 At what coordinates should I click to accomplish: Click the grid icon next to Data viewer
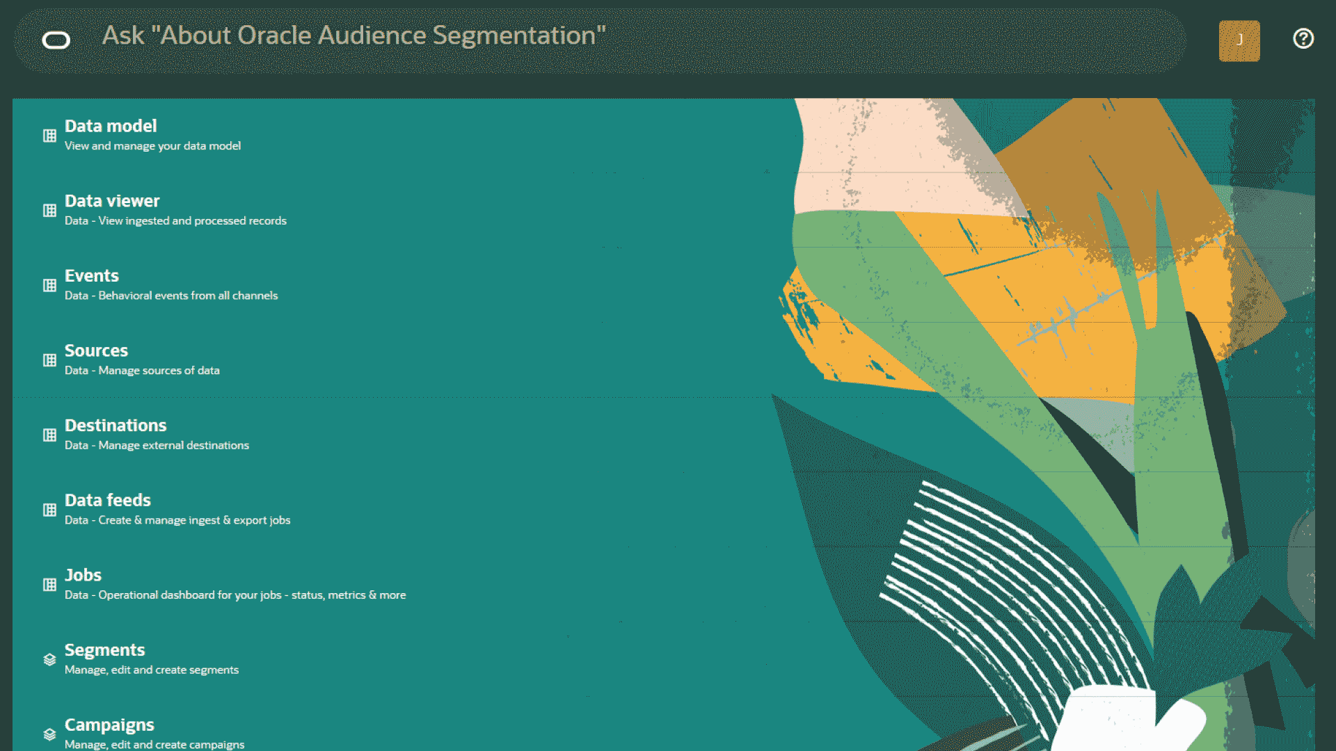coord(49,211)
